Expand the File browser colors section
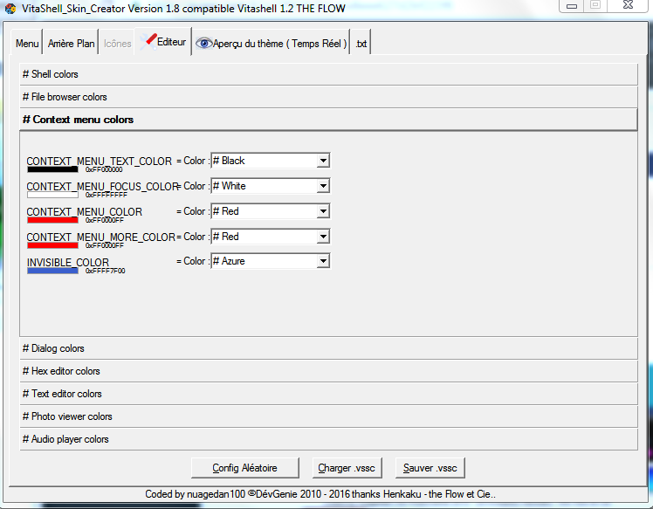The width and height of the screenshot is (653, 509). point(328,97)
